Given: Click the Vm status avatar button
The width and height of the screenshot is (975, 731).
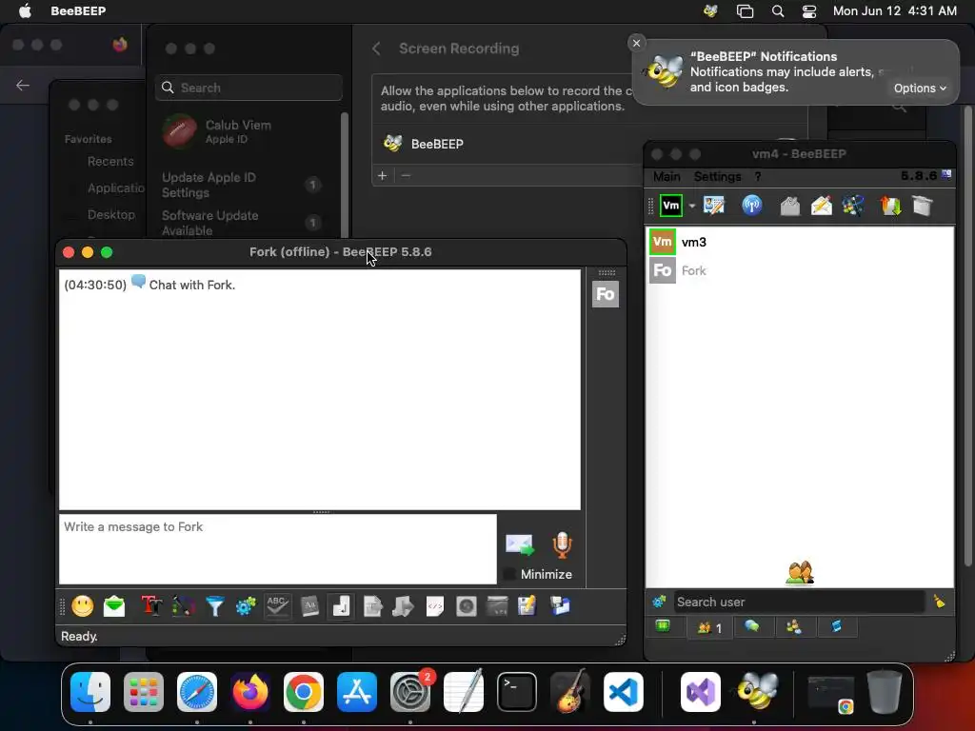Looking at the screenshot, I should point(671,206).
